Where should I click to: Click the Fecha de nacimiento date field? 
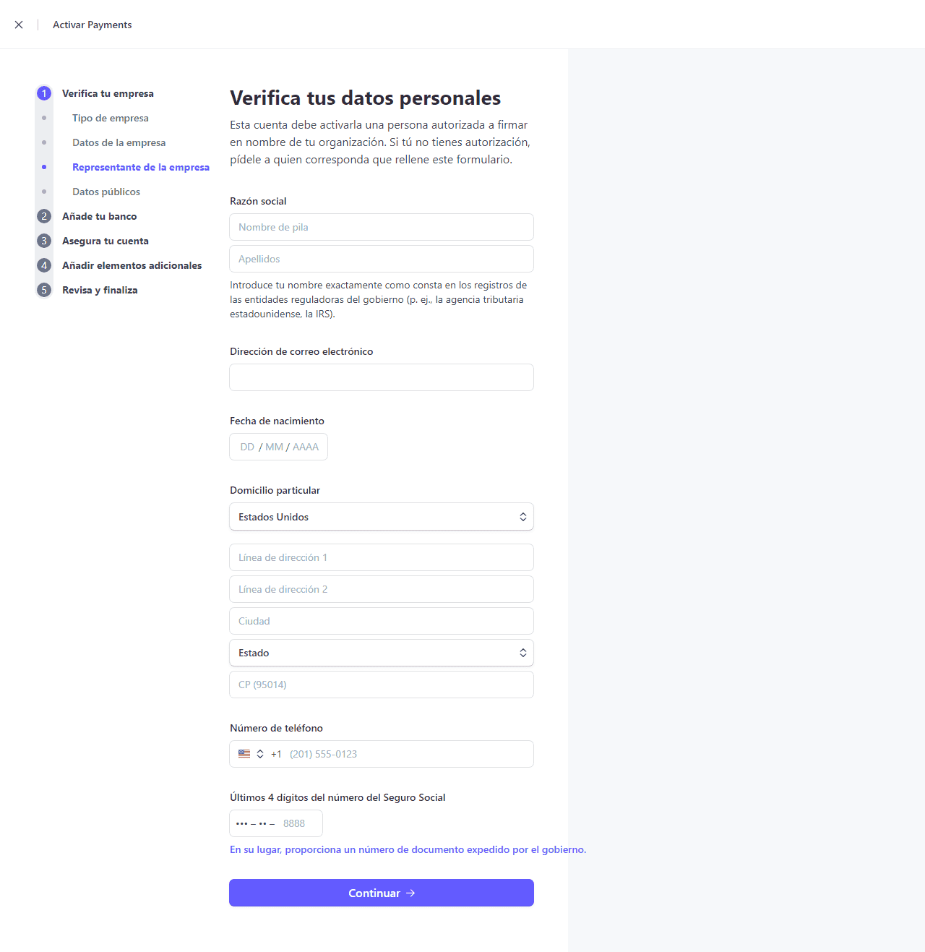(278, 447)
